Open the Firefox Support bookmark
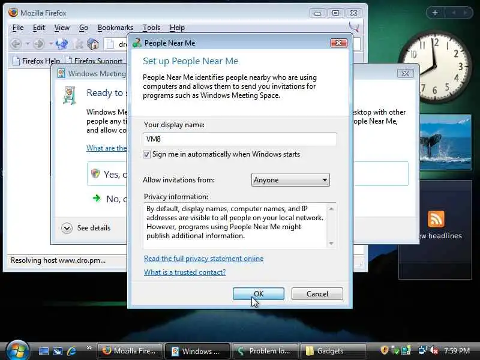Viewport: 480px width, 360px height. pyautogui.click(x=94, y=61)
